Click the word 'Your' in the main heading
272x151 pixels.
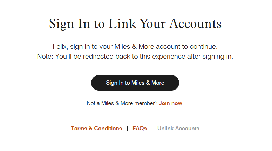(x=152, y=24)
